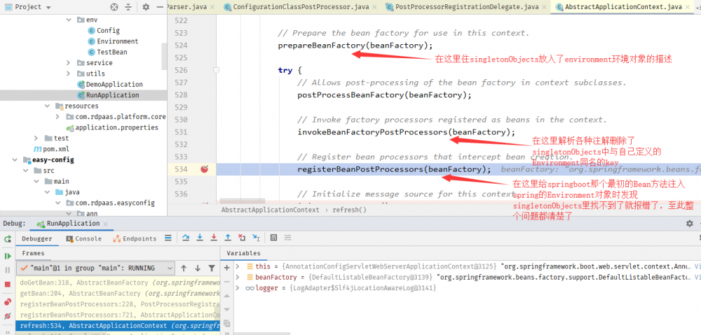Click Force Step Into red arrow icon
This screenshot has width=701, height=335.
pos(214,238)
